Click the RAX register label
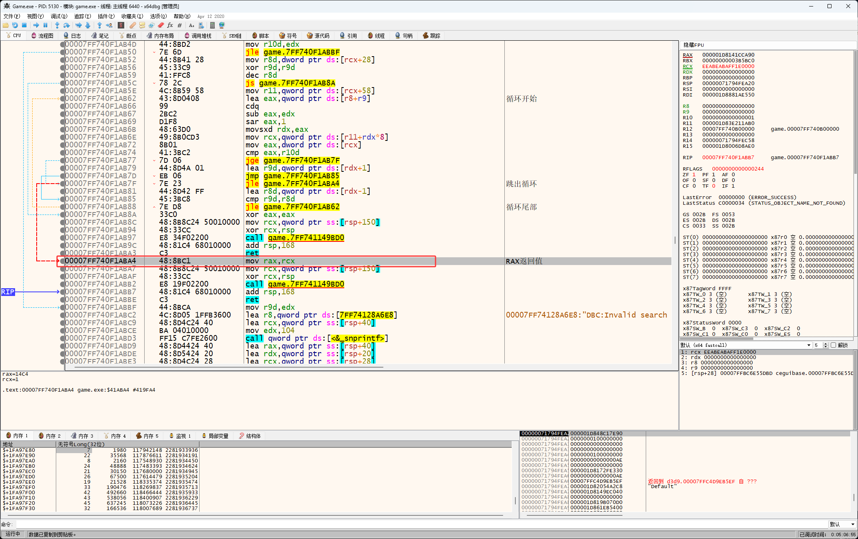858x539 pixels. (687, 55)
